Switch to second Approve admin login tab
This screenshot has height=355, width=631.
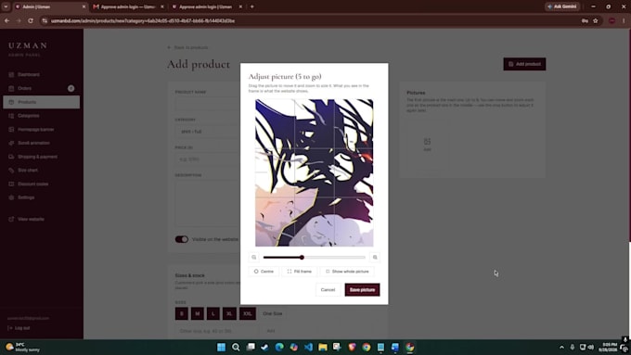(x=206, y=6)
